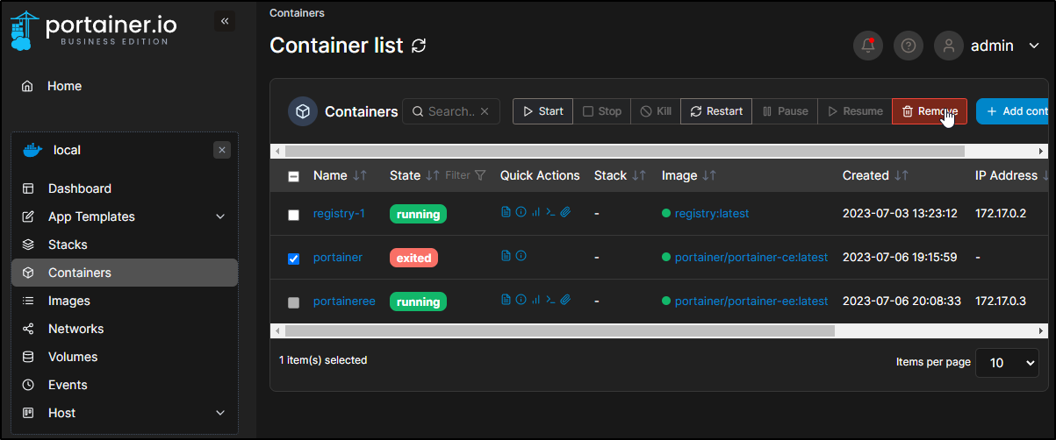Attach to registry-1 container via paperclip icon
Screen dimensions: 1056x440
pos(566,212)
